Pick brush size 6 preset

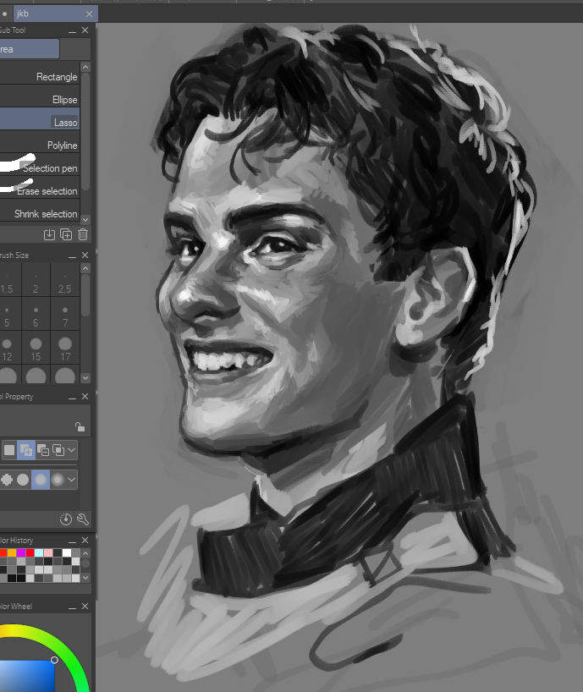[36, 314]
